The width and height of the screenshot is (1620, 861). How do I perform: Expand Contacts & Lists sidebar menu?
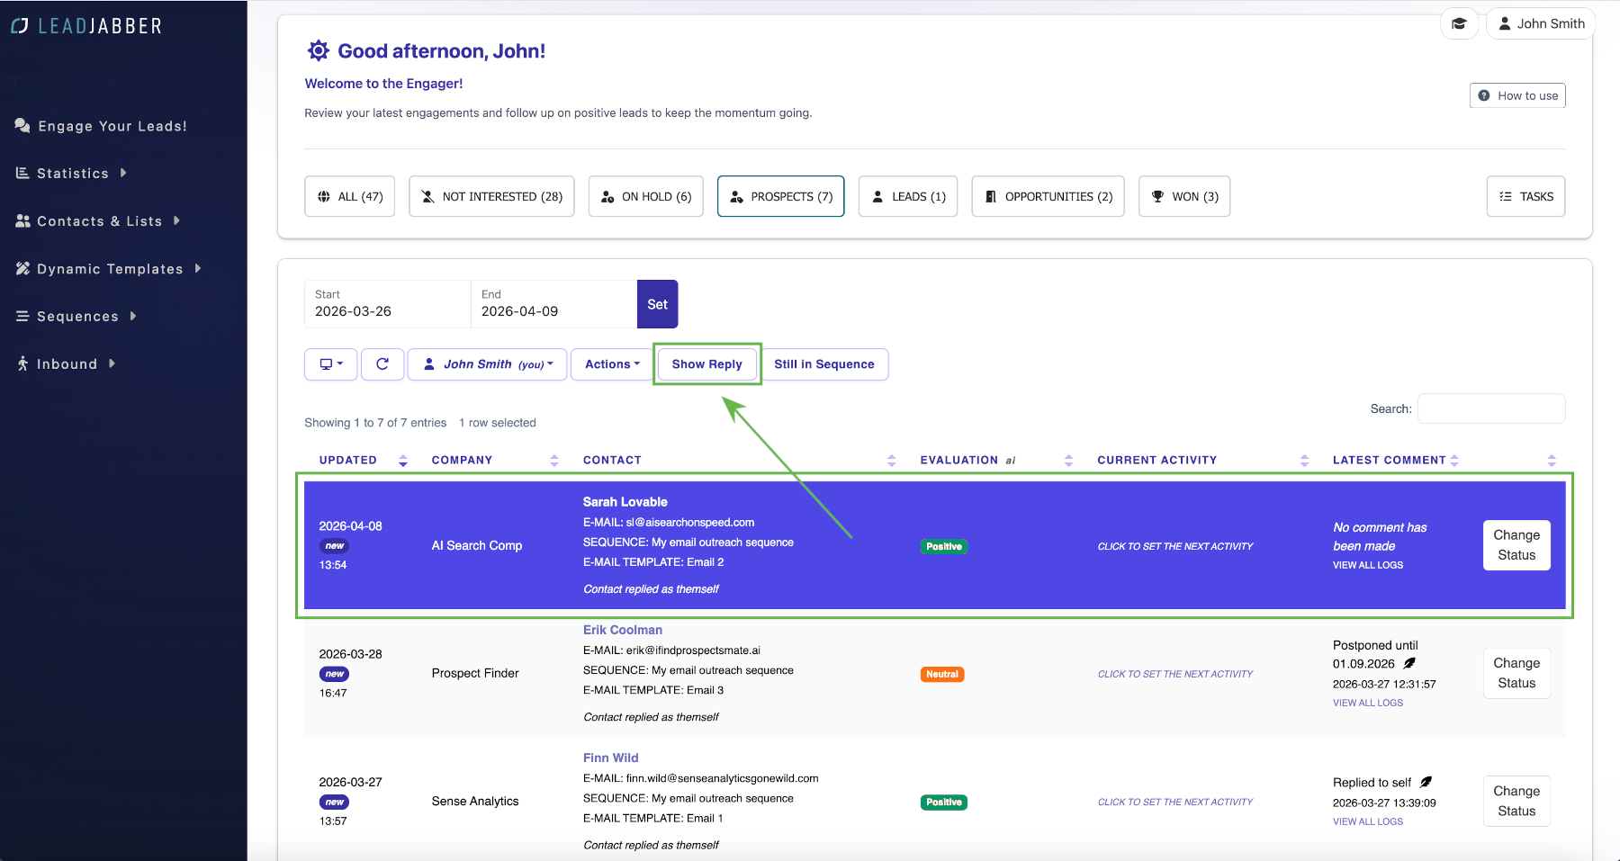pyautogui.click(x=98, y=221)
